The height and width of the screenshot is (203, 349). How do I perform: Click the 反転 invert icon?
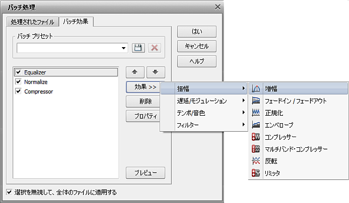(x=256, y=161)
